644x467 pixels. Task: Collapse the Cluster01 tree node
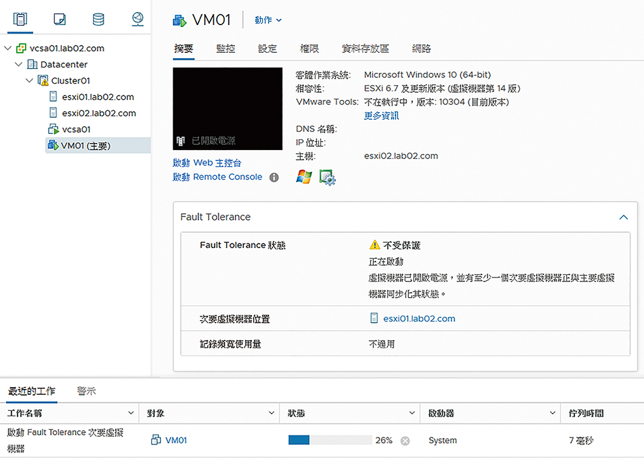tap(29, 81)
